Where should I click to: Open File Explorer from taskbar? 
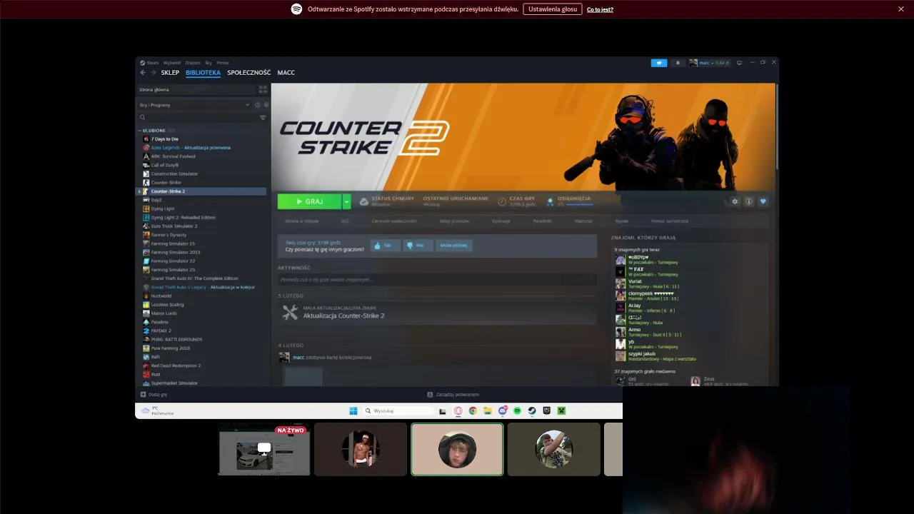coord(488,411)
